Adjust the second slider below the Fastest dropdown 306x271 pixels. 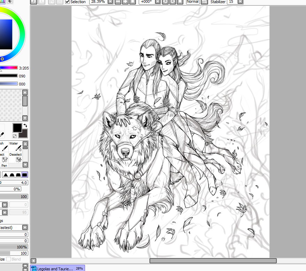click(x=14, y=241)
